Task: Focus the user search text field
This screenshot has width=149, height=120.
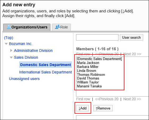Action: [x=97, y=37]
